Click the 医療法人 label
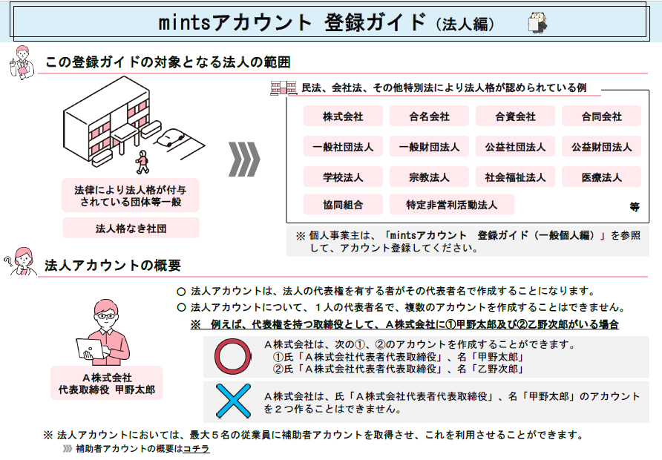The height and width of the screenshot is (460, 662). coord(601,177)
